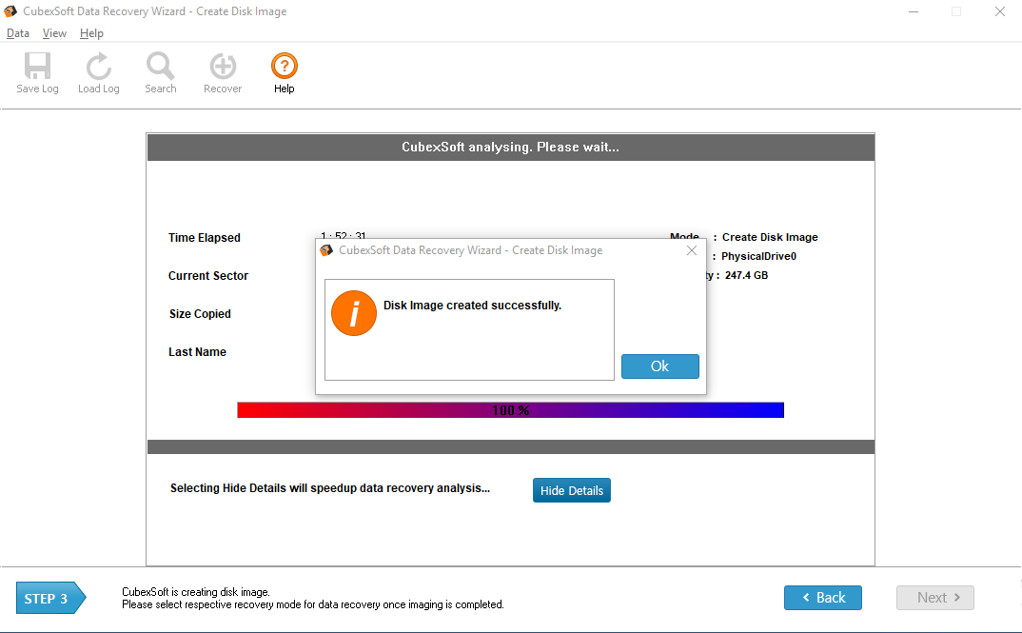Image resolution: width=1022 pixels, height=633 pixels.
Task: Click the Recover toolbar icon
Action: coord(223,68)
